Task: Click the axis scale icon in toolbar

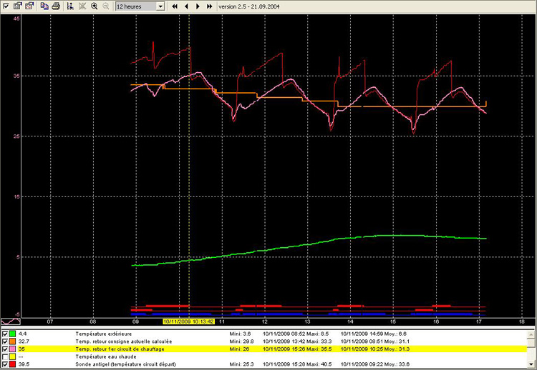Action: tap(70, 6)
